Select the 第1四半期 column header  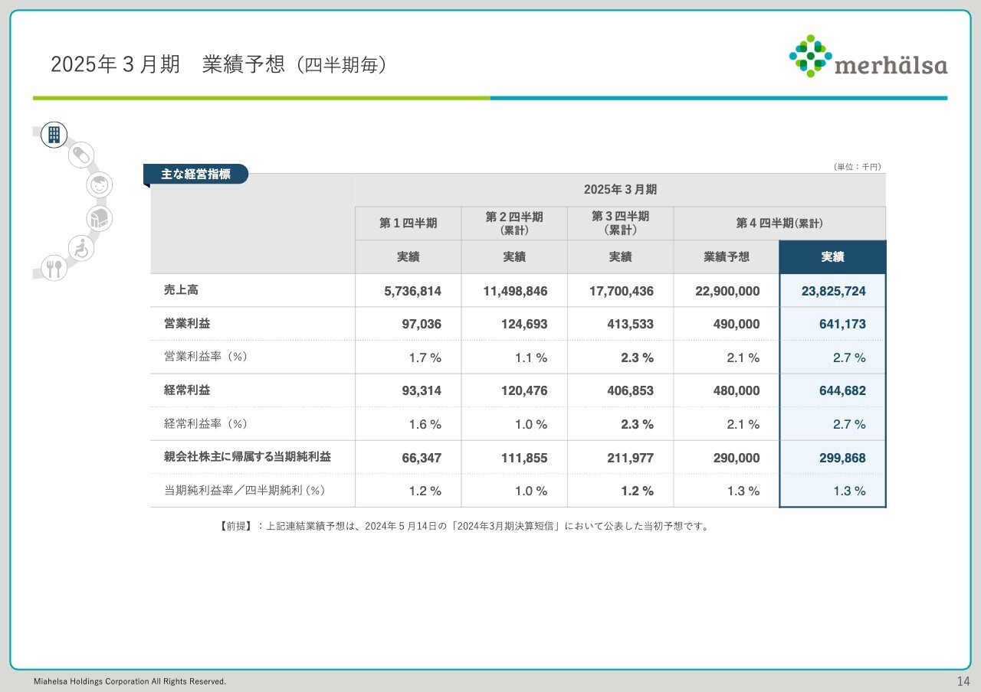408,224
